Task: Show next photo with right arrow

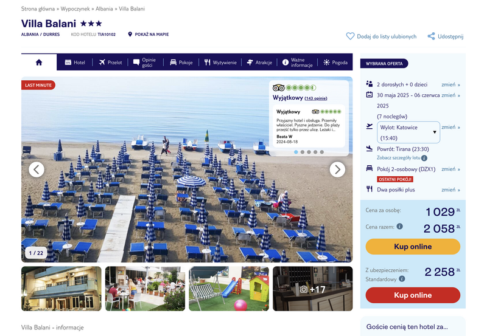Action: click(x=337, y=170)
